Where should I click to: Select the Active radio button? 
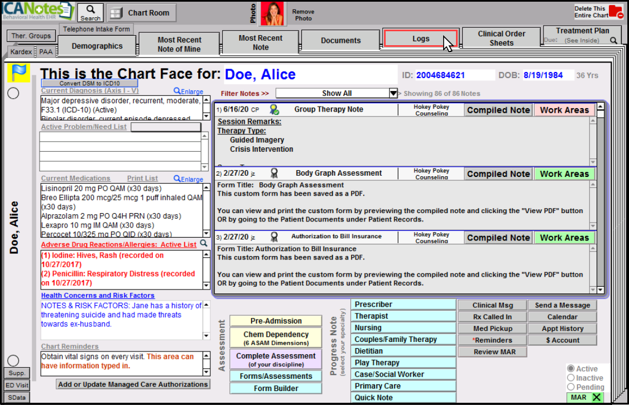(x=570, y=369)
